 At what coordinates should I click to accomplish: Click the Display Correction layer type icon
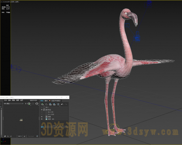coord(44,110)
